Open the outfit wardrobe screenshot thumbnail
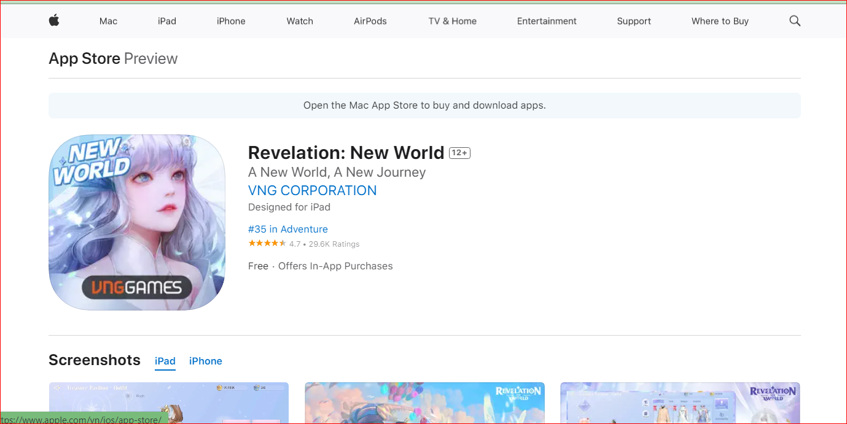The image size is (847, 424). click(x=680, y=403)
